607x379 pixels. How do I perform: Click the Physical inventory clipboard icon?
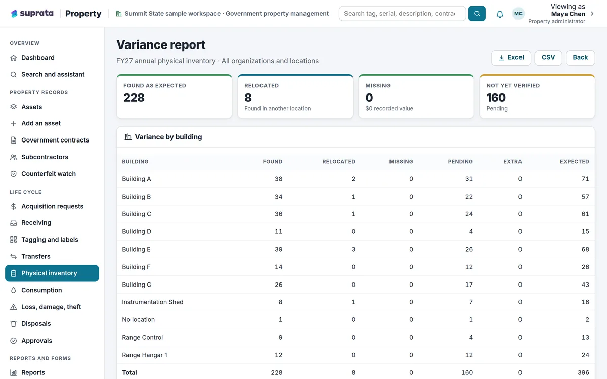click(14, 273)
